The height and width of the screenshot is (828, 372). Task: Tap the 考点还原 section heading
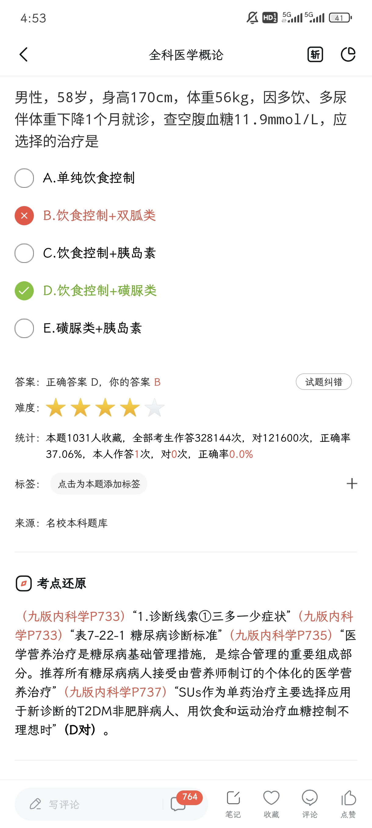pos(61,583)
